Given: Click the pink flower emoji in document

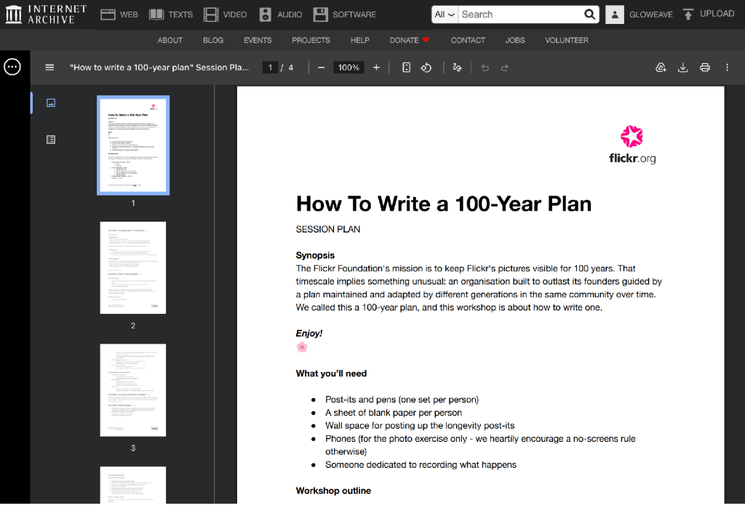Looking at the screenshot, I should coord(302,347).
